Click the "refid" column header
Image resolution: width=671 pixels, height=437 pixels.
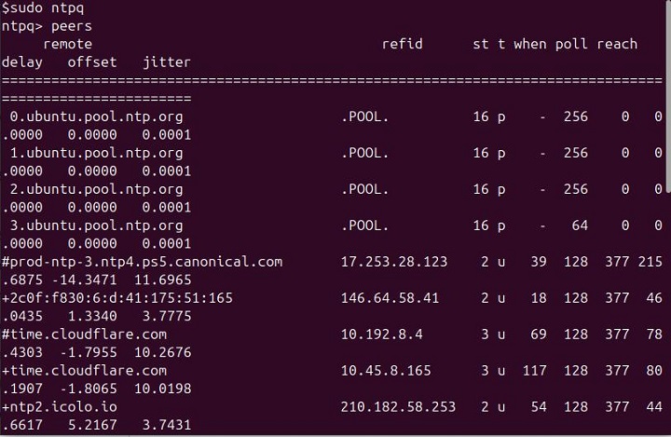[x=402, y=44]
